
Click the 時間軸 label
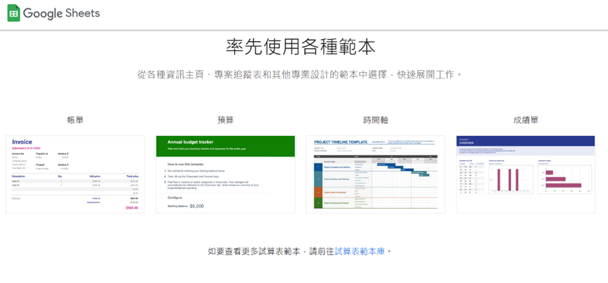(375, 120)
